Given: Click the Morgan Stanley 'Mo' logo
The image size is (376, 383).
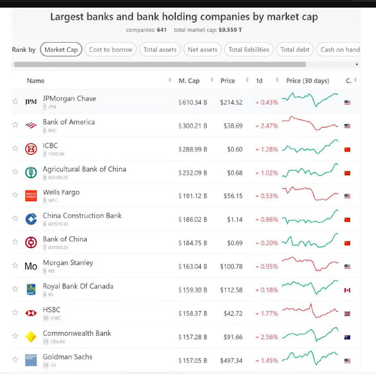Looking at the screenshot, I should click(31, 266).
